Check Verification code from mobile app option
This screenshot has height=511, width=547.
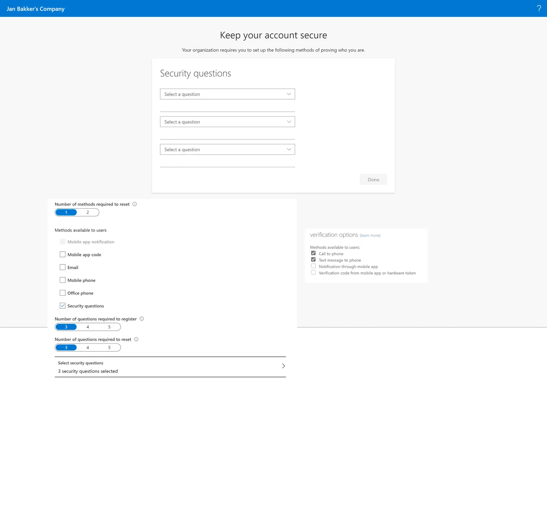[x=313, y=272]
